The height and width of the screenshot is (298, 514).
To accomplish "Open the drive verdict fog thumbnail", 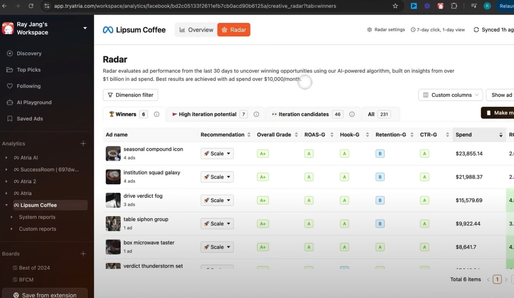I will point(113,200).
